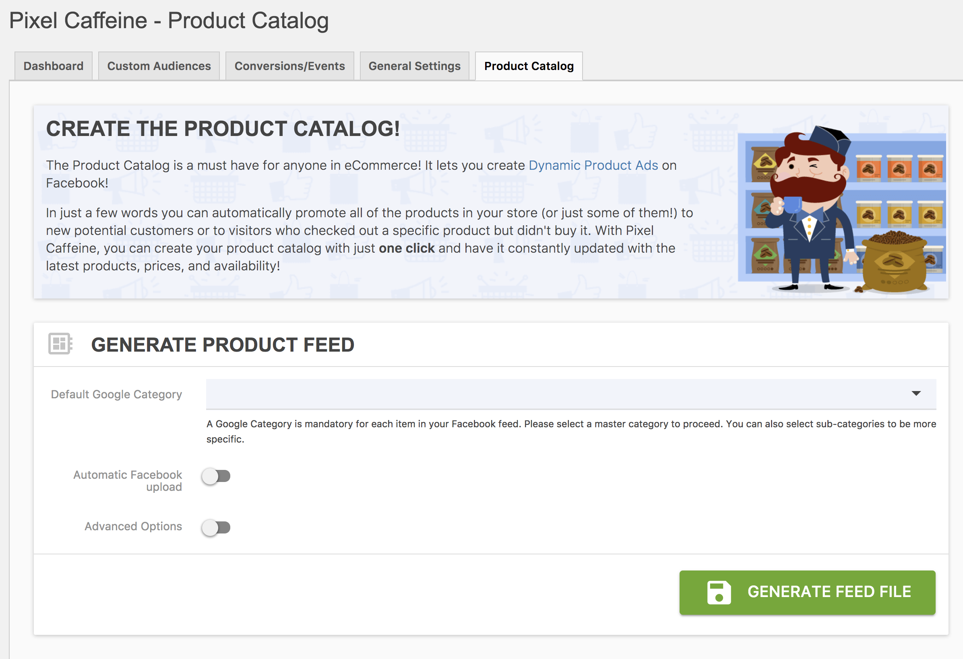Go to the Conversions/Events tab
Image resolution: width=963 pixels, height=659 pixels.
[x=289, y=66]
